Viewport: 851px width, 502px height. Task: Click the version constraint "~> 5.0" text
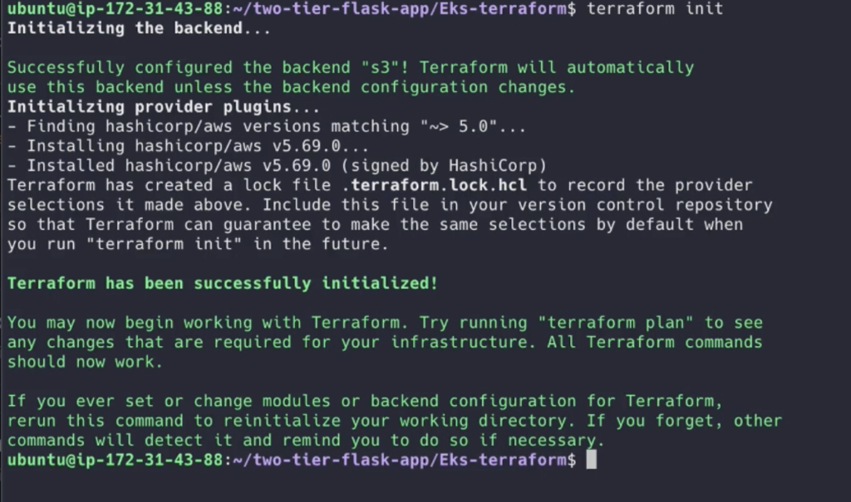coord(459,127)
